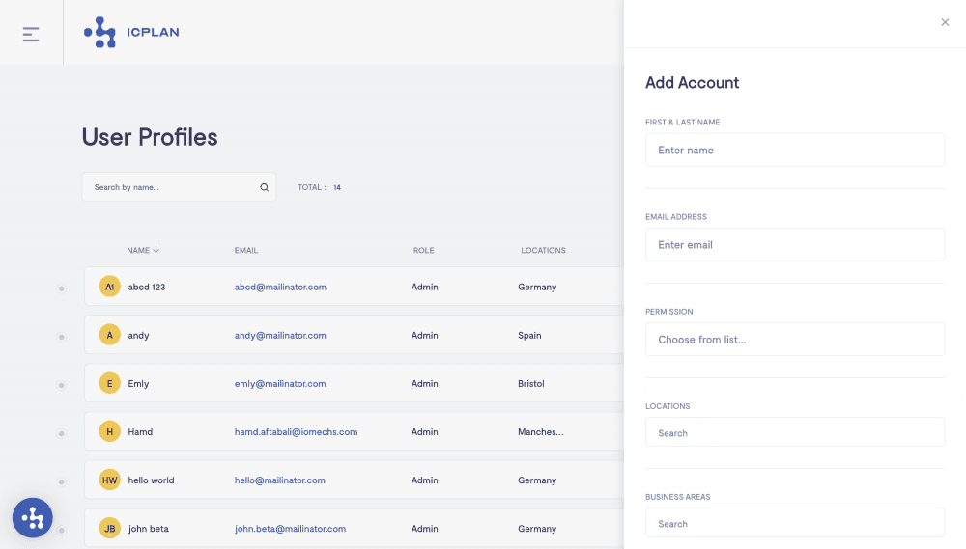Open the hamd.aftabali@iomechs.com email link

point(296,432)
